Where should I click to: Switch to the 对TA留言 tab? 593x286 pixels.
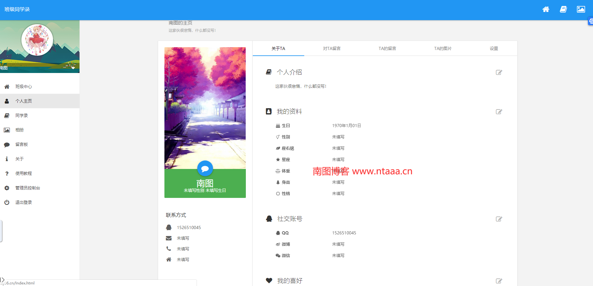331,48
